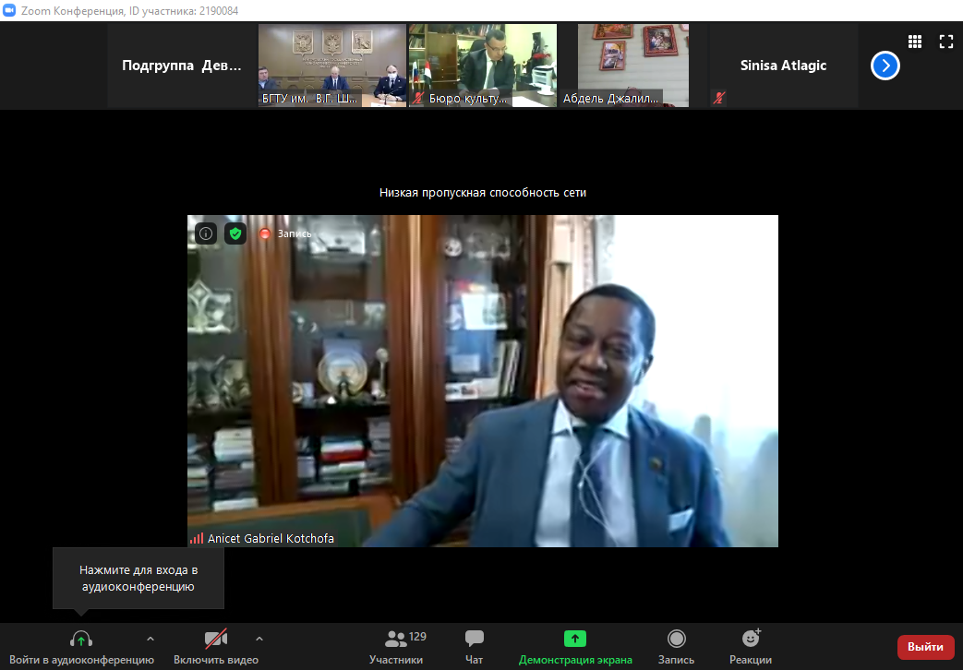Expand audio options chevron

point(150,639)
